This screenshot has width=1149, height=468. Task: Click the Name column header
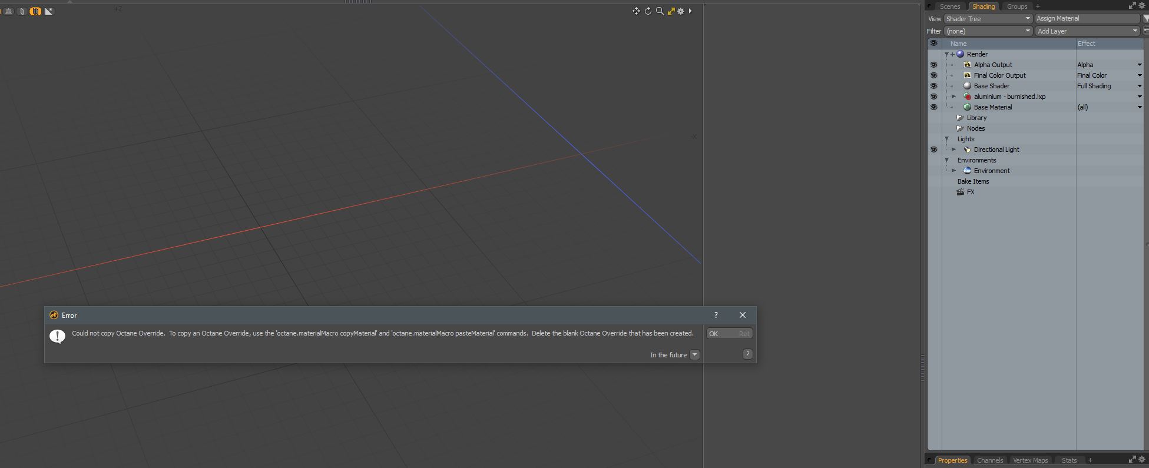[x=1009, y=44]
